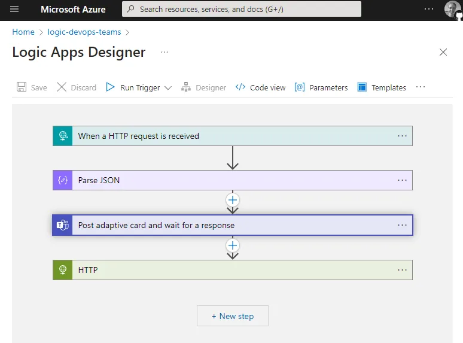Screen dimensions: 463x343
Task: Expand Post adaptive card and wait step
Action: 233,225
